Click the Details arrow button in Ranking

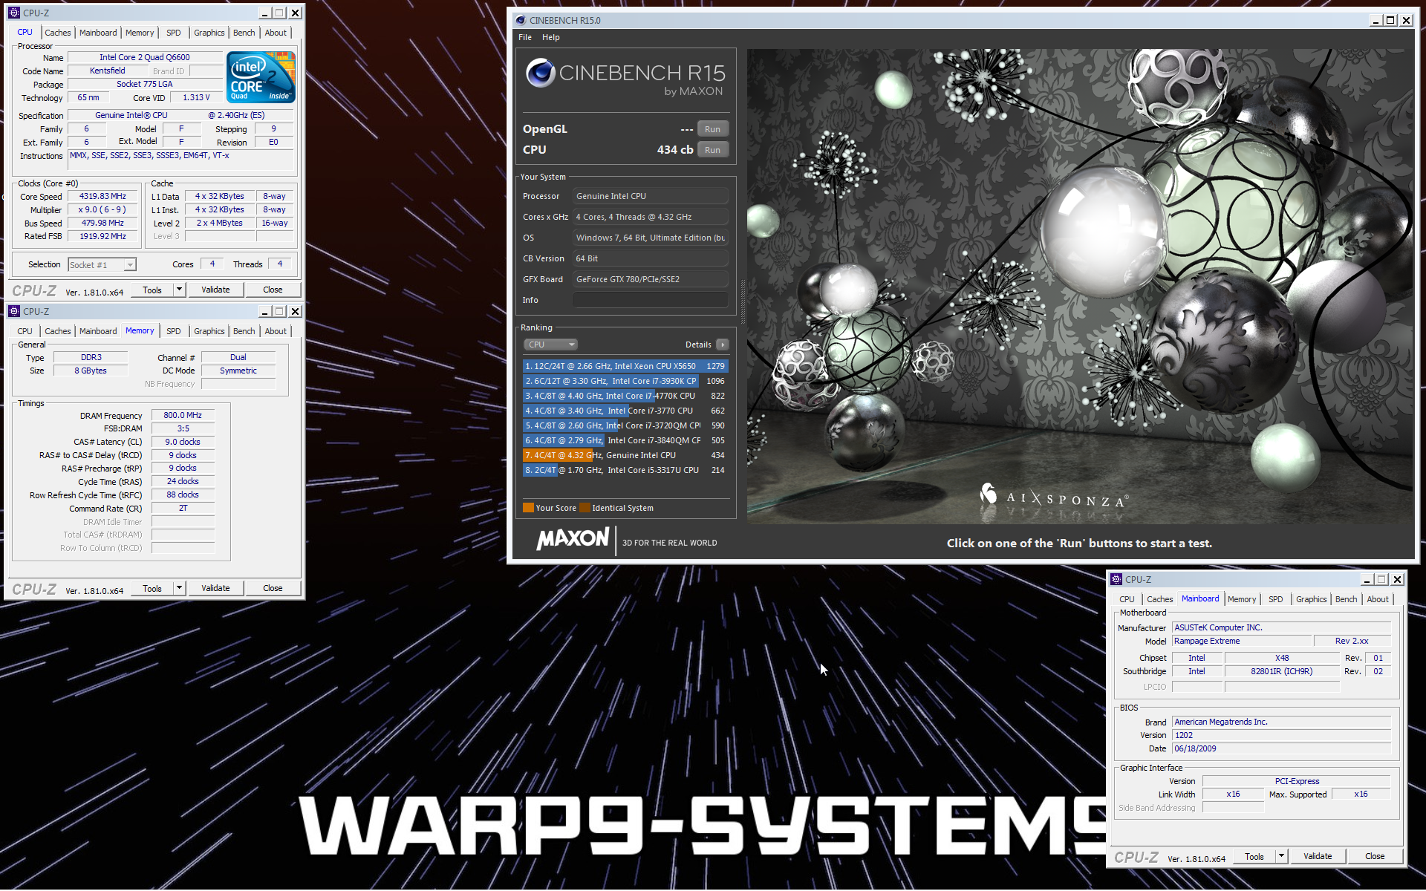tap(722, 345)
